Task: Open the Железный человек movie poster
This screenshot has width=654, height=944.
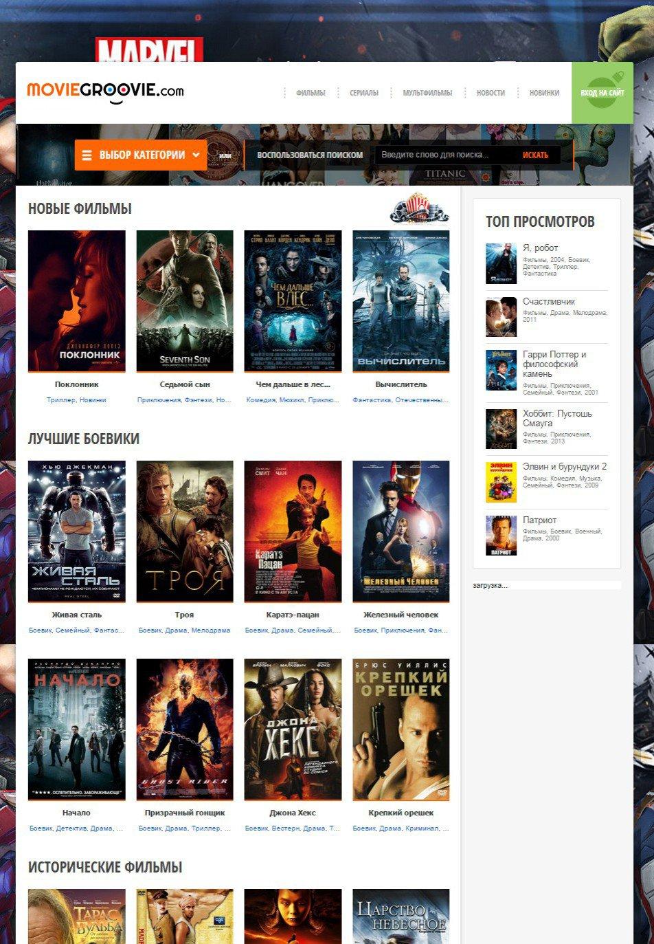Action: pyautogui.click(x=401, y=531)
